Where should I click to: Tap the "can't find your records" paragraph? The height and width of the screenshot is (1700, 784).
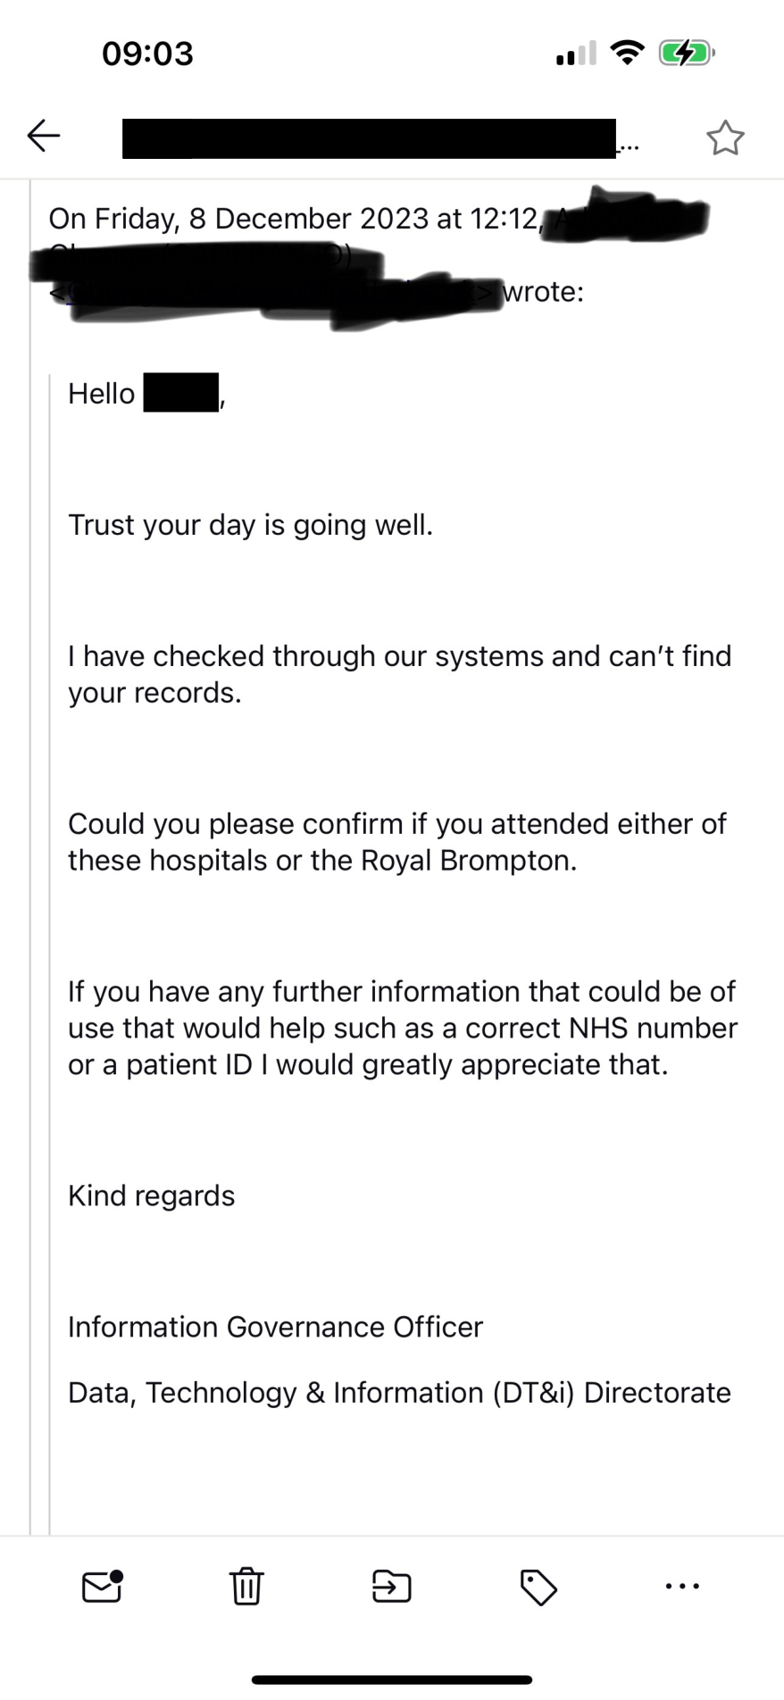point(399,674)
